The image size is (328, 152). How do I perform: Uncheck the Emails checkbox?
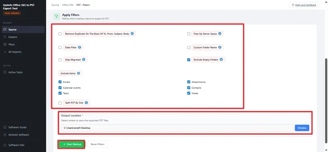(x=60, y=82)
